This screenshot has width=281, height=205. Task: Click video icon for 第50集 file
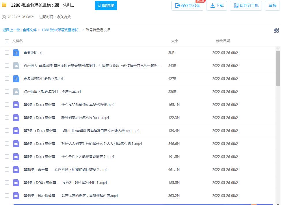point(16,170)
